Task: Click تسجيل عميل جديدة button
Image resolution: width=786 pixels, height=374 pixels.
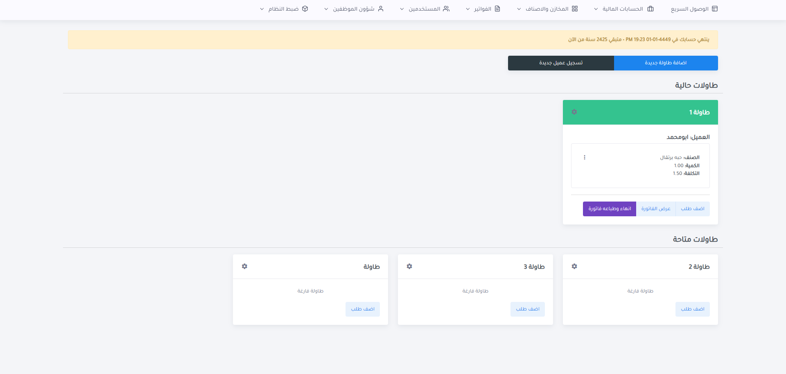Action: coord(561,63)
